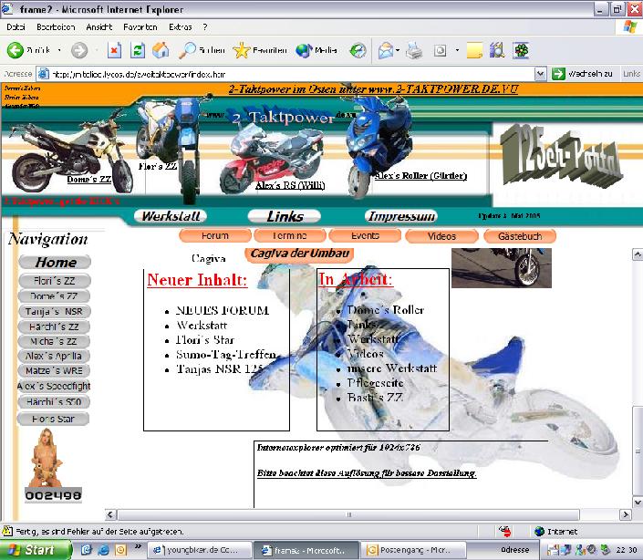Click the Impressum banner button
The height and width of the screenshot is (560, 643).
point(401,216)
